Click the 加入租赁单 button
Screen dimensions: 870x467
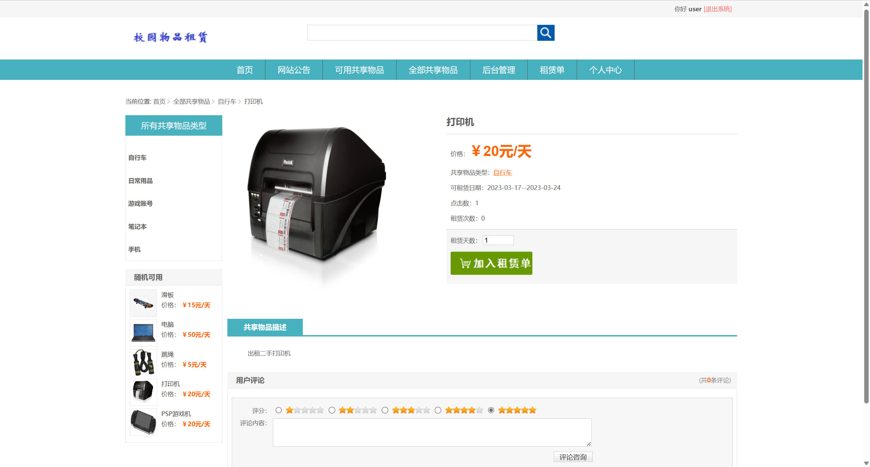[x=491, y=263]
